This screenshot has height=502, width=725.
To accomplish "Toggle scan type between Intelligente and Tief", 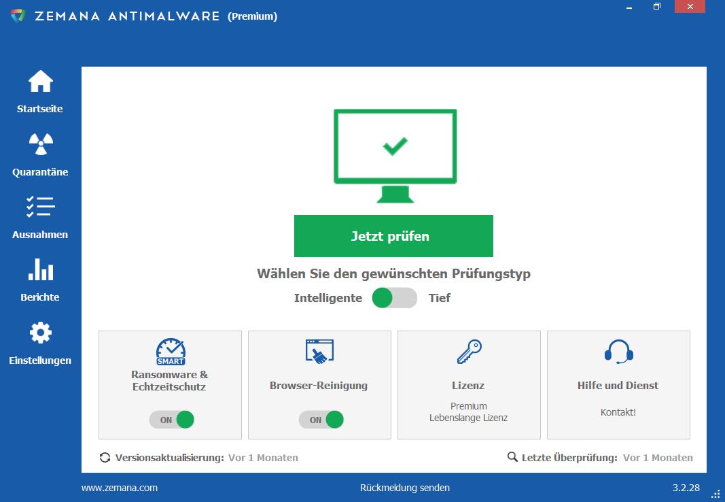I will coord(394,297).
